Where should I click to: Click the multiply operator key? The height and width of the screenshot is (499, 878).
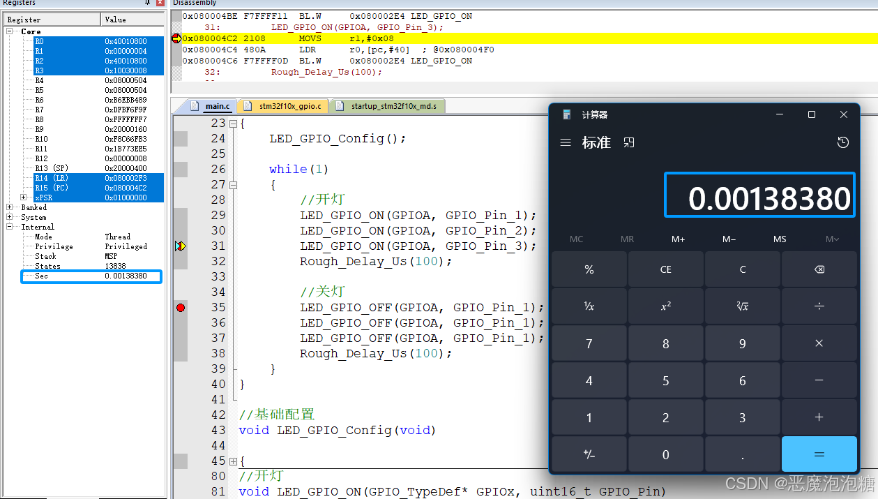(819, 343)
